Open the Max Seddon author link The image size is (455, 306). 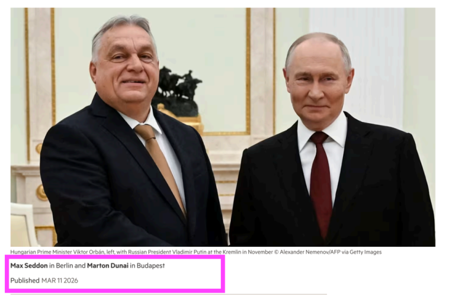(x=29, y=265)
